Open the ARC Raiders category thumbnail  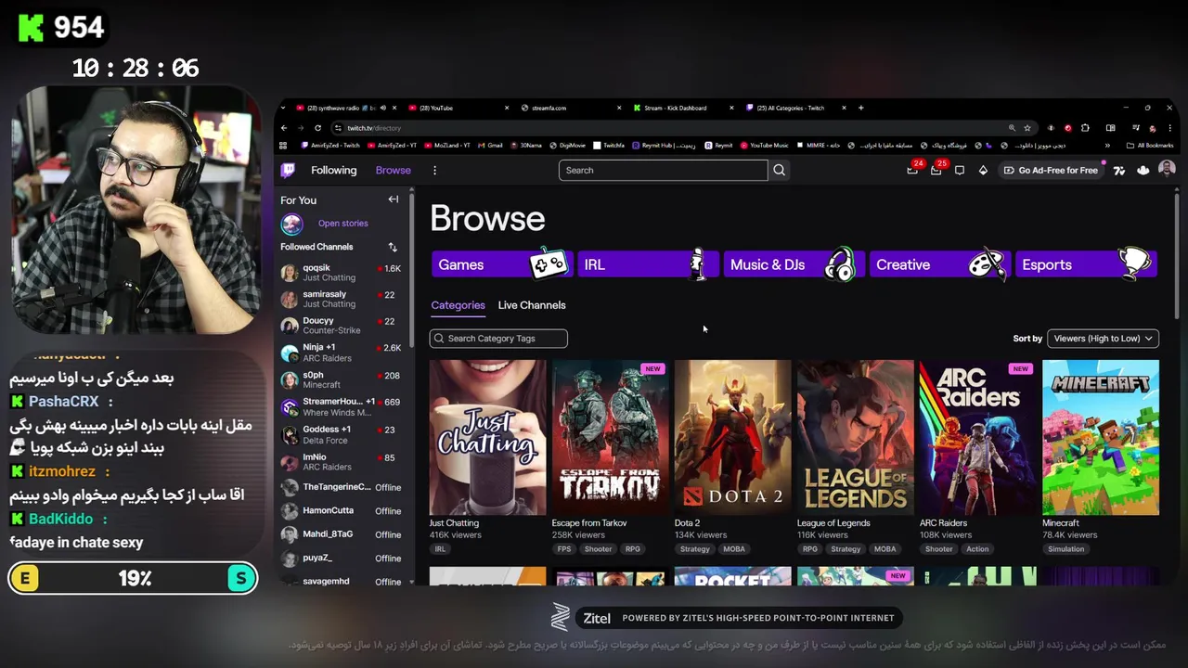click(x=977, y=437)
